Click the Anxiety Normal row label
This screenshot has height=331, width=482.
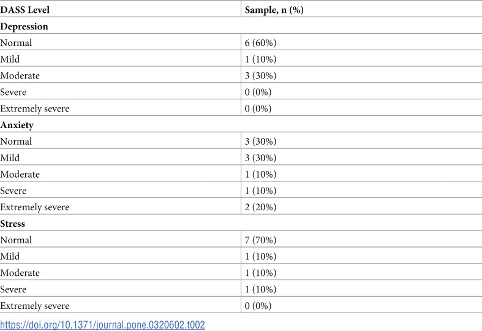click(16, 142)
